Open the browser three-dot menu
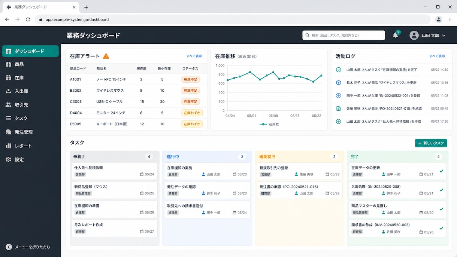Viewport: 457px width, 257px height. pos(450,19)
